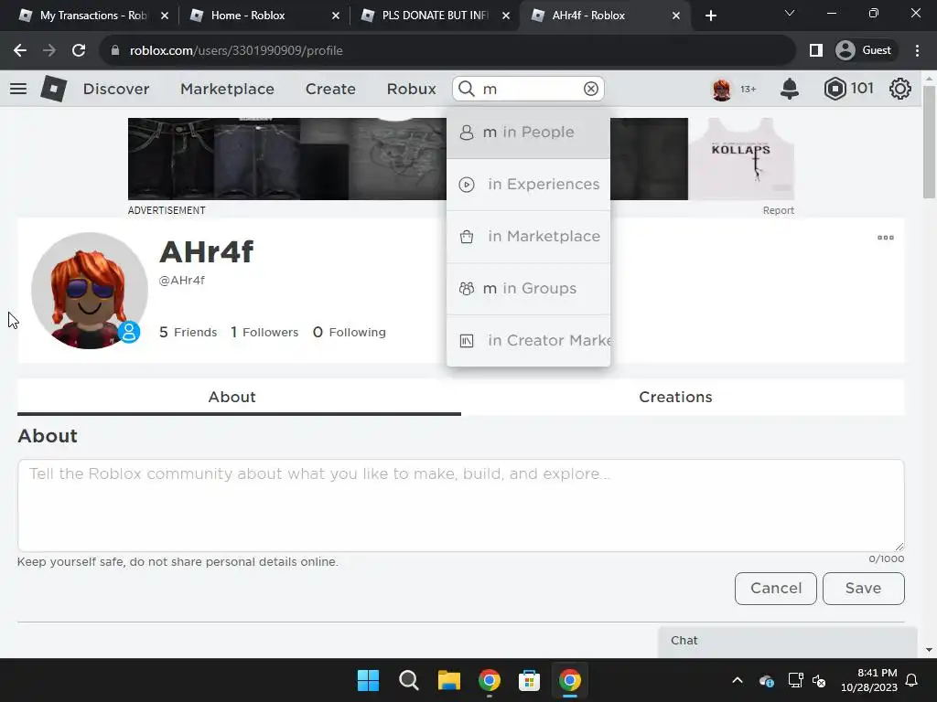Select 'm in Groups' search suggestion
The image size is (937, 702).
pyautogui.click(x=528, y=288)
